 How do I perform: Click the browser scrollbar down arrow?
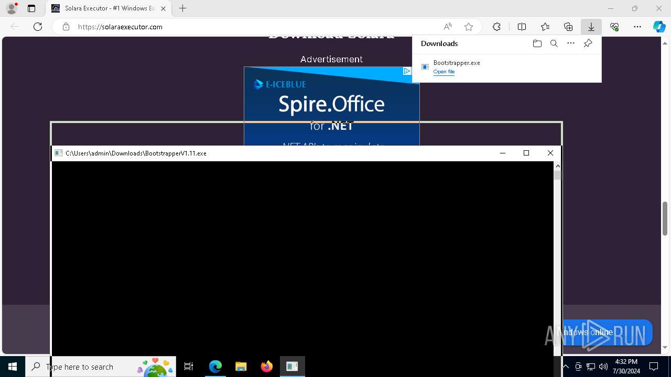click(x=665, y=347)
